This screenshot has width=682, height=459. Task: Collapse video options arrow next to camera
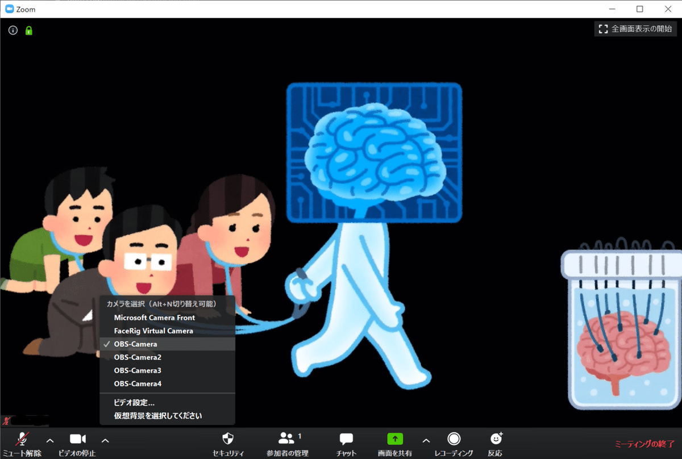pyautogui.click(x=105, y=440)
